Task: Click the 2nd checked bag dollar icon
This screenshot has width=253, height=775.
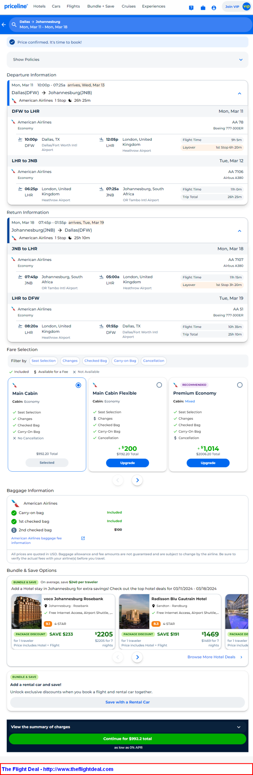Action: 14,530
